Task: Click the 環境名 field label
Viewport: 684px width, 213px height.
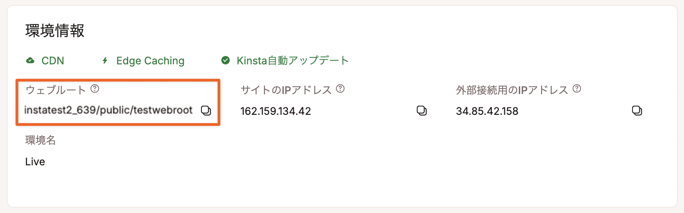Action: point(40,141)
